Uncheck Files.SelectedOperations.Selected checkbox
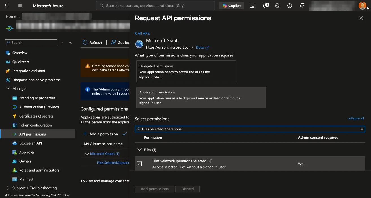 coord(139,164)
